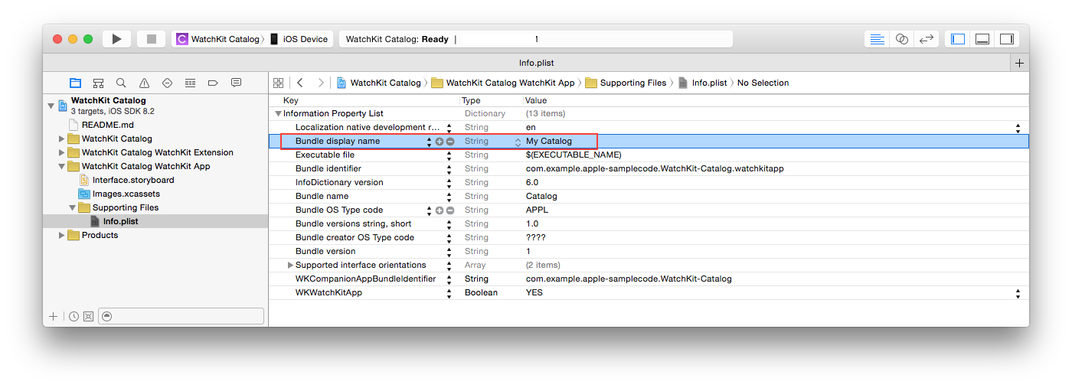Open Images.xcassets asset catalog

click(x=126, y=194)
